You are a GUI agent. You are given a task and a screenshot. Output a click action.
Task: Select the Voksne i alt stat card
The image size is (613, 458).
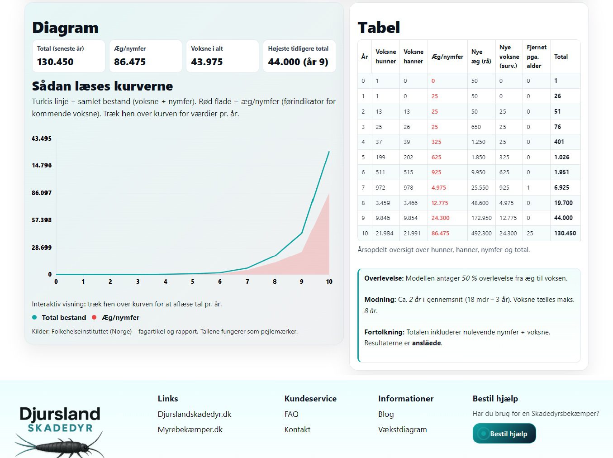223,56
